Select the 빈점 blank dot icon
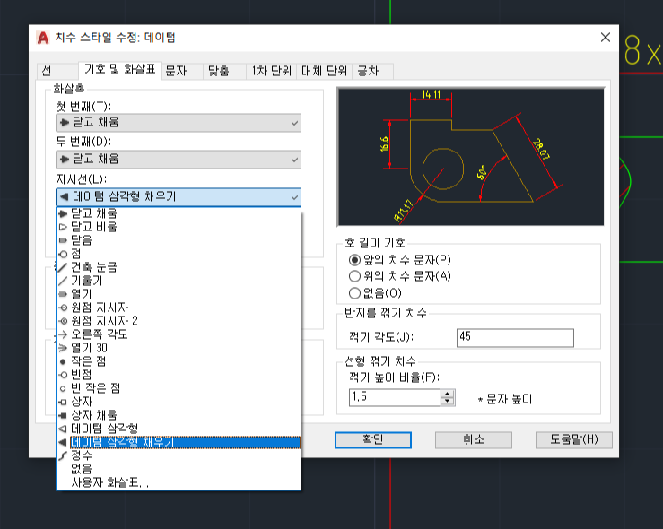Image resolution: width=663 pixels, height=529 pixels. 63,375
